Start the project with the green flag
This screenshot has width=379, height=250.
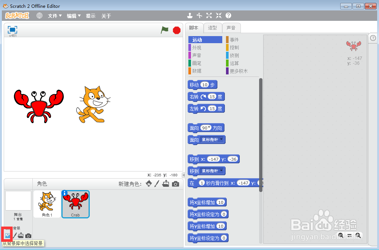pos(164,31)
